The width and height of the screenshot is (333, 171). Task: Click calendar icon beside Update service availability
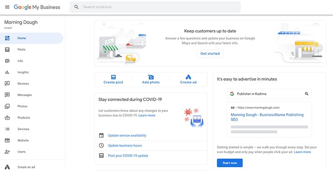click(102, 135)
